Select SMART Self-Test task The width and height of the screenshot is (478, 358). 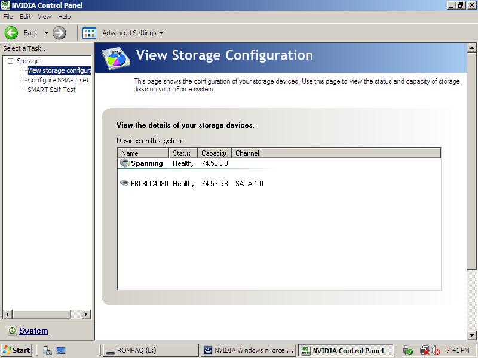click(x=51, y=89)
